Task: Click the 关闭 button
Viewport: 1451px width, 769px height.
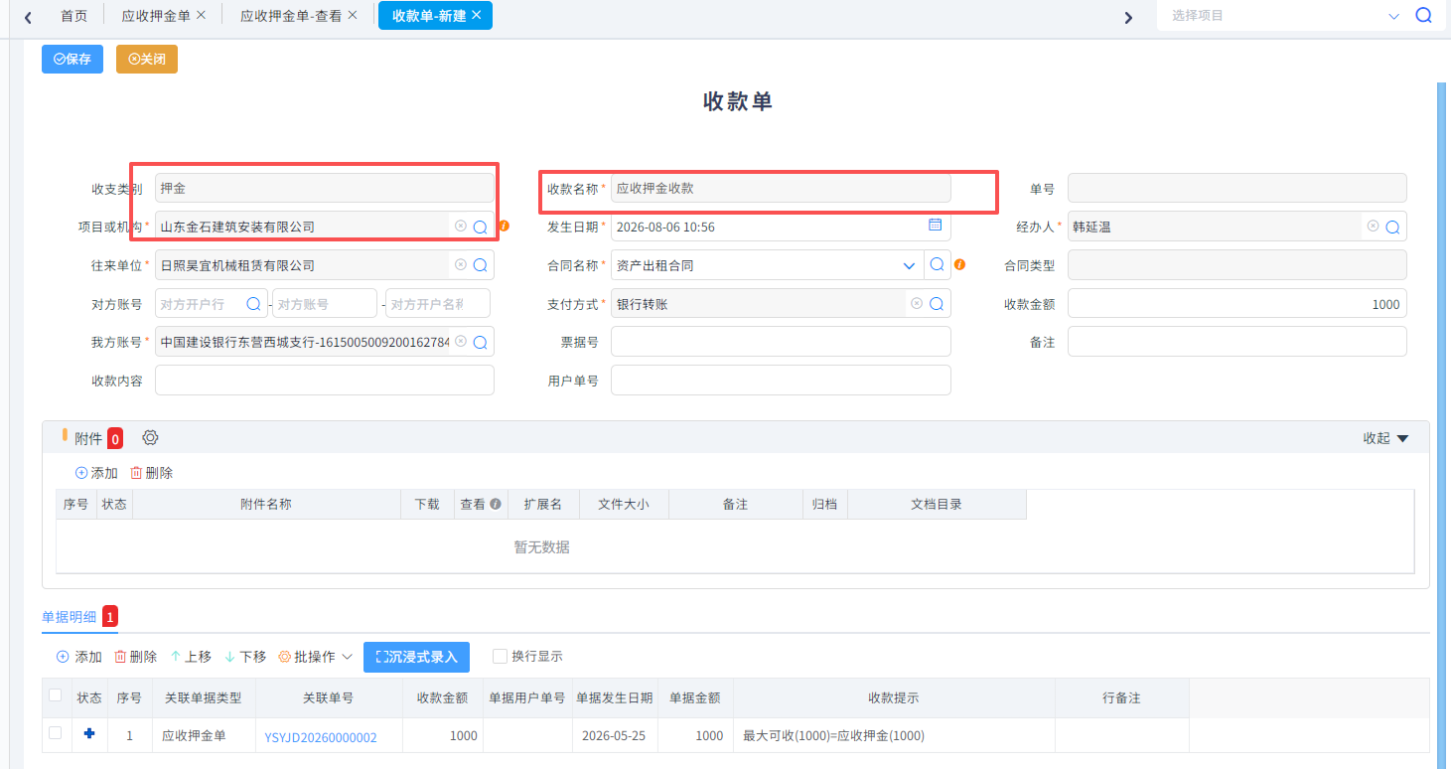Action: pos(147,60)
